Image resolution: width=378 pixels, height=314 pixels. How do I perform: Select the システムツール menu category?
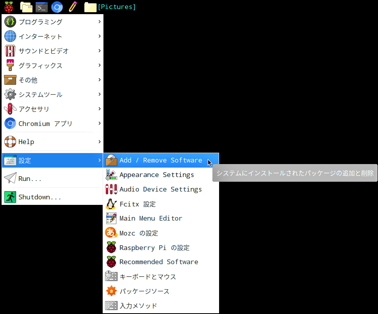(x=52, y=94)
